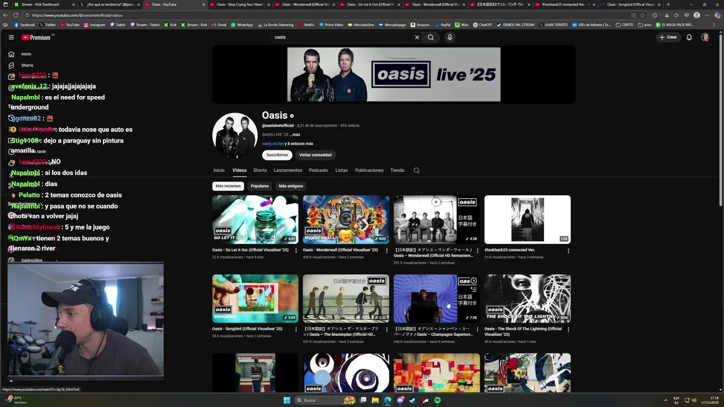Go to channel Inicio tab
The image size is (724, 407).
[x=219, y=170]
